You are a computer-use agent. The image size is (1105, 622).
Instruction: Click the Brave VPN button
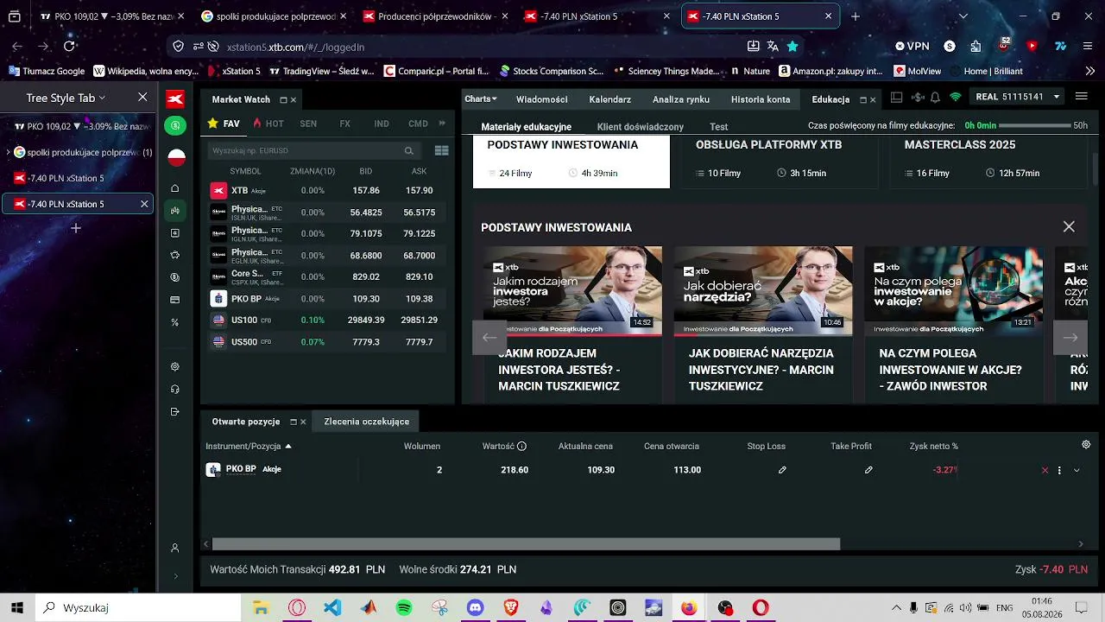point(912,47)
